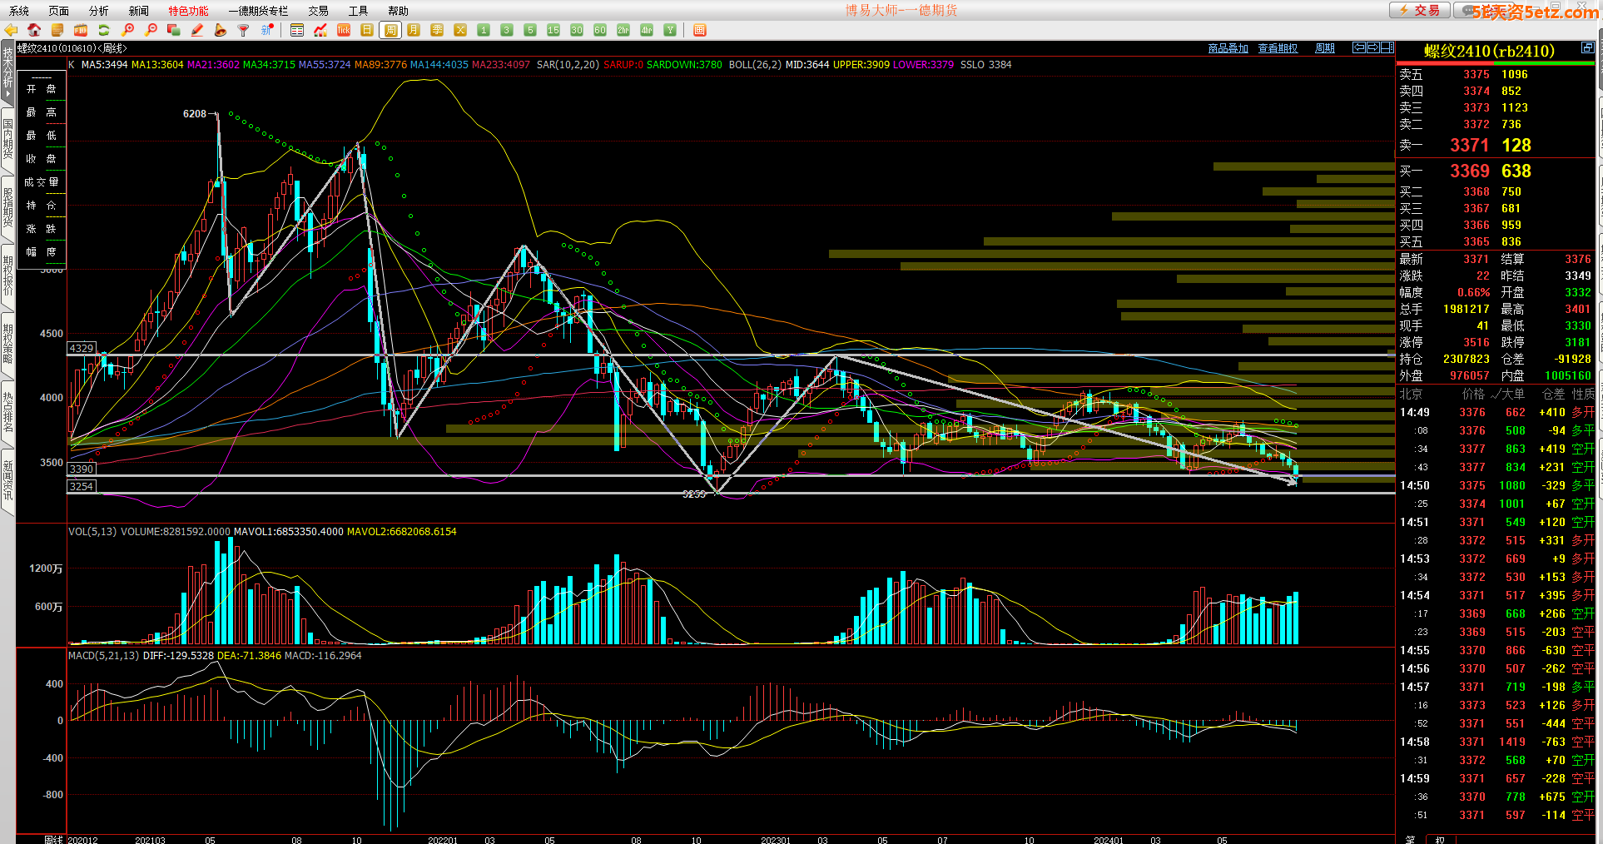
Task: Click the 交易 lightning button
Action: (1420, 10)
